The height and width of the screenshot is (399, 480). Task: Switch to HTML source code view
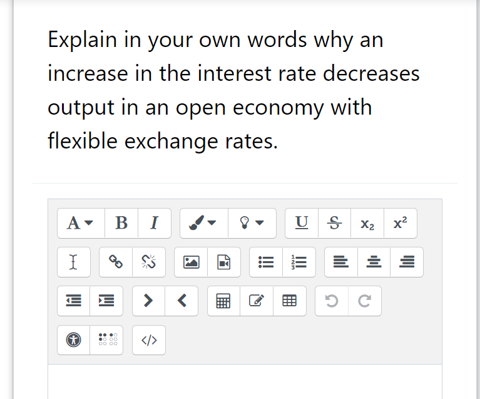149,340
